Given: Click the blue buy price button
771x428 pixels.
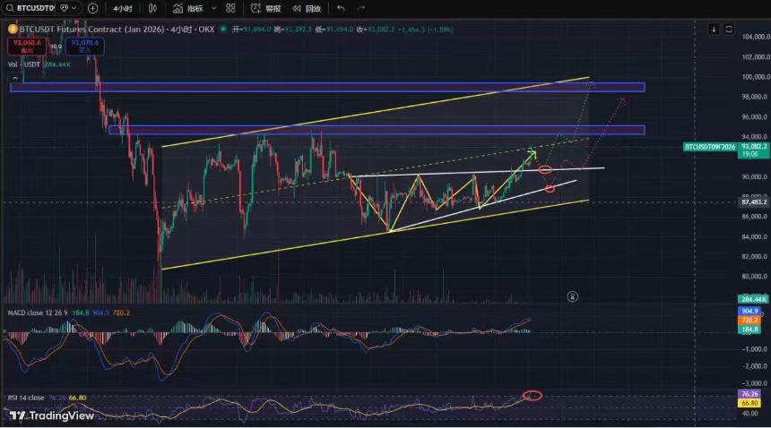Looking at the screenshot, I should [x=84, y=47].
